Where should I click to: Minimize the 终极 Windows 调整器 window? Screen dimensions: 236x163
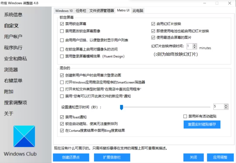(204, 3)
